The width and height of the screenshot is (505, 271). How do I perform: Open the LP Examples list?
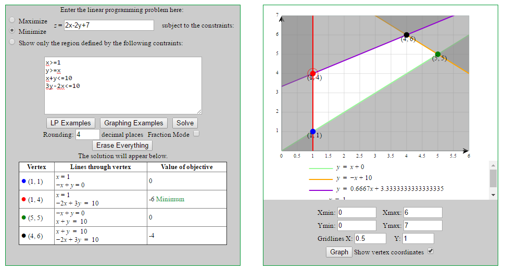[70, 123]
